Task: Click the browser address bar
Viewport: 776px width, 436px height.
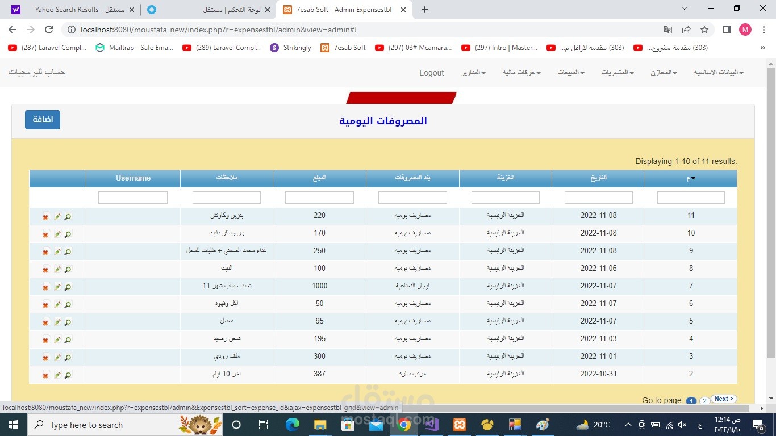Action: coord(364,30)
